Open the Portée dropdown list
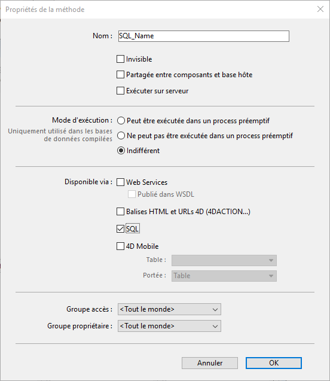Viewport: 330px width, 381px height. click(x=224, y=276)
